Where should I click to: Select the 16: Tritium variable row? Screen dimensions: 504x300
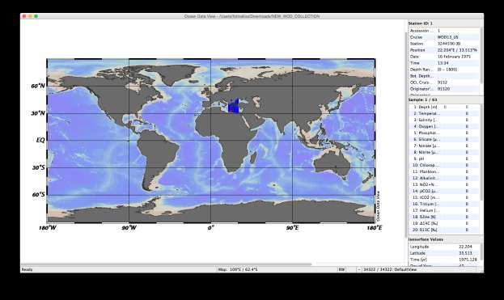(444, 204)
